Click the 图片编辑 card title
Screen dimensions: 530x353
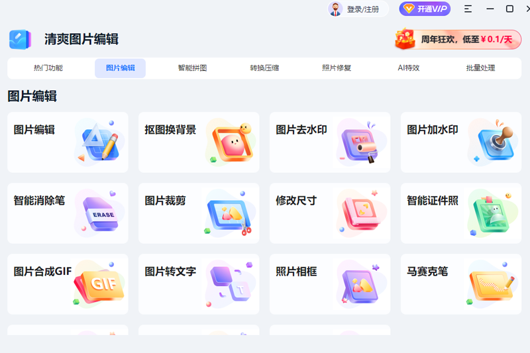(34, 130)
